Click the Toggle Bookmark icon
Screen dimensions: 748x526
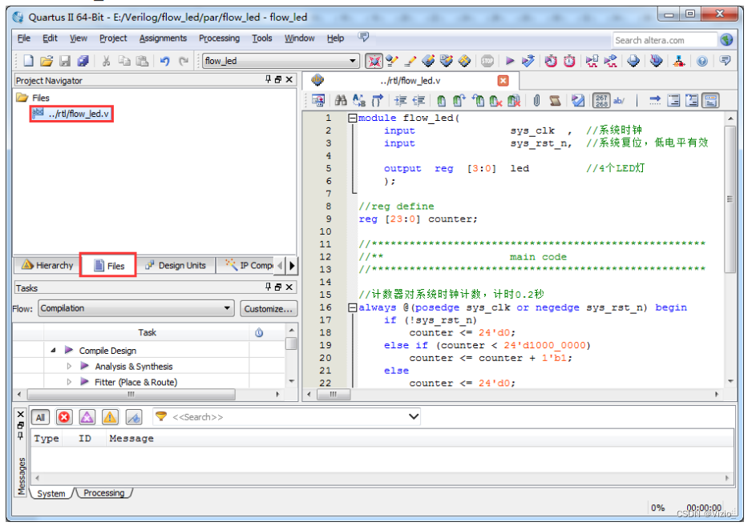click(x=441, y=100)
